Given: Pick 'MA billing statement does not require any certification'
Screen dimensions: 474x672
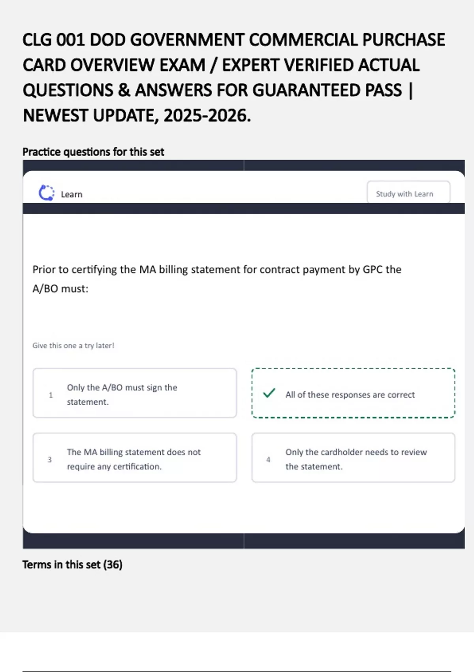Looking at the screenshot, I should coord(134,458).
